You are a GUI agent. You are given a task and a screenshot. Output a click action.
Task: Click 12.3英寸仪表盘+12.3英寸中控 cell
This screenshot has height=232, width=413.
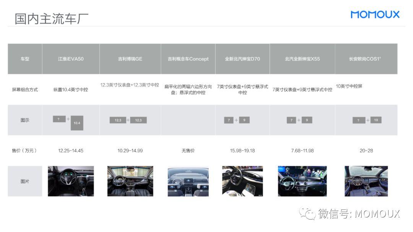130,85
